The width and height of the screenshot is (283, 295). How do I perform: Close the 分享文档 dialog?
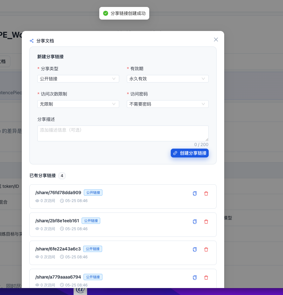pyautogui.click(x=216, y=40)
